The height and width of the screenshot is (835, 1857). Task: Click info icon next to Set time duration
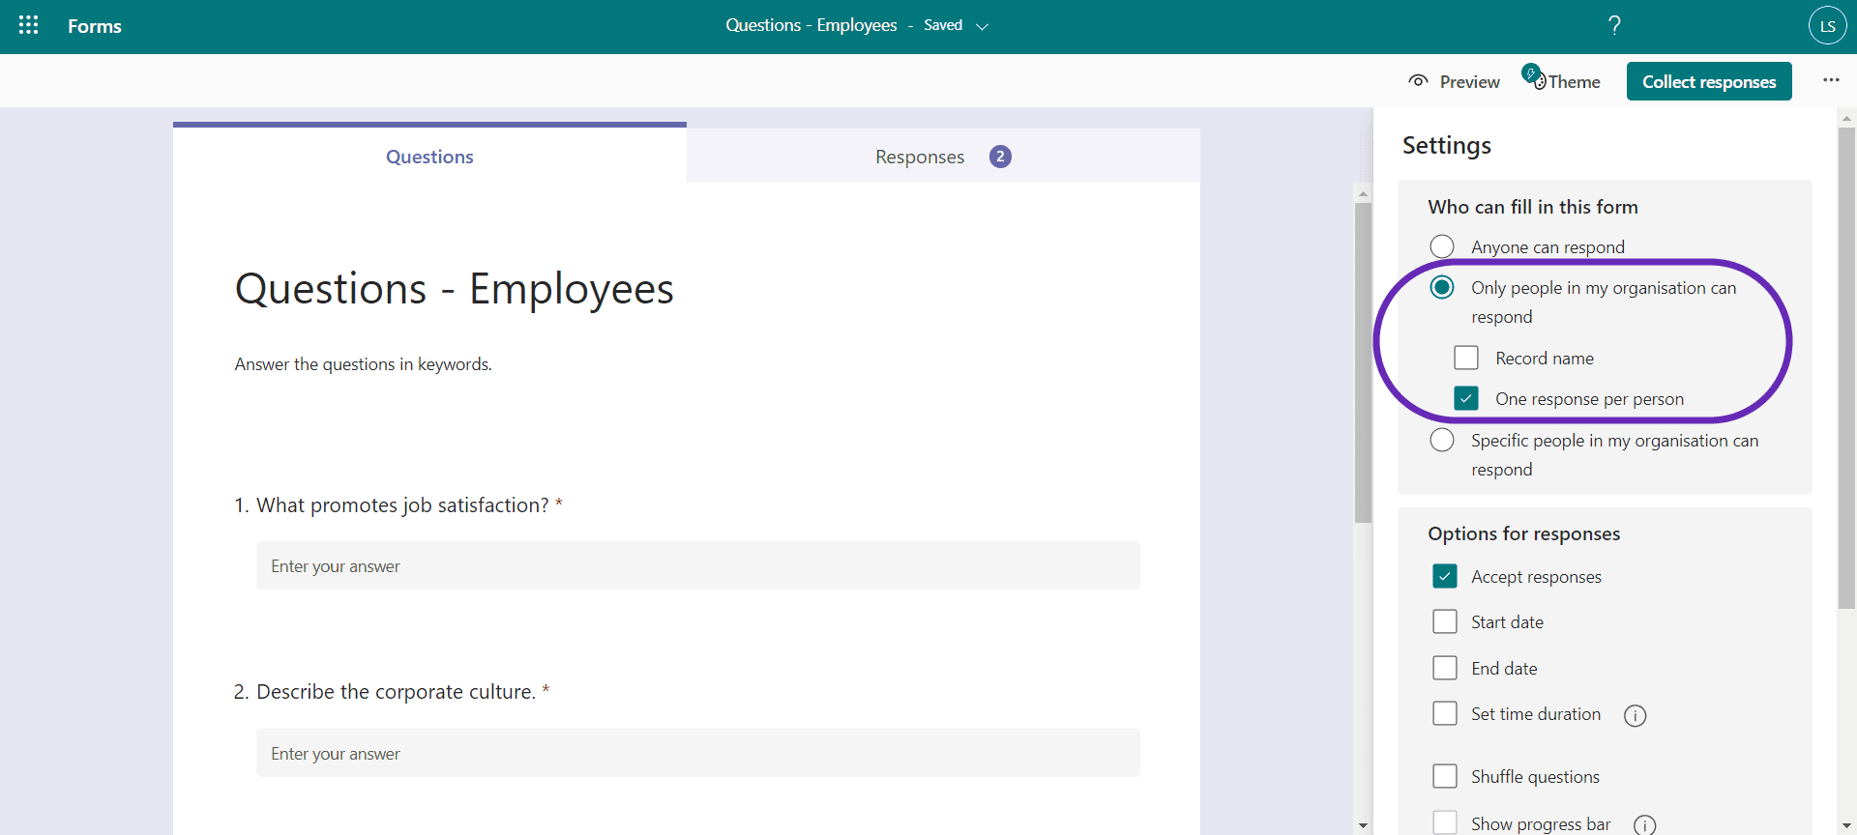pos(1635,715)
